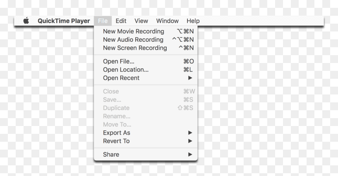Open the QuickTime Player application menu
338x176 pixels.
point(64,21)
